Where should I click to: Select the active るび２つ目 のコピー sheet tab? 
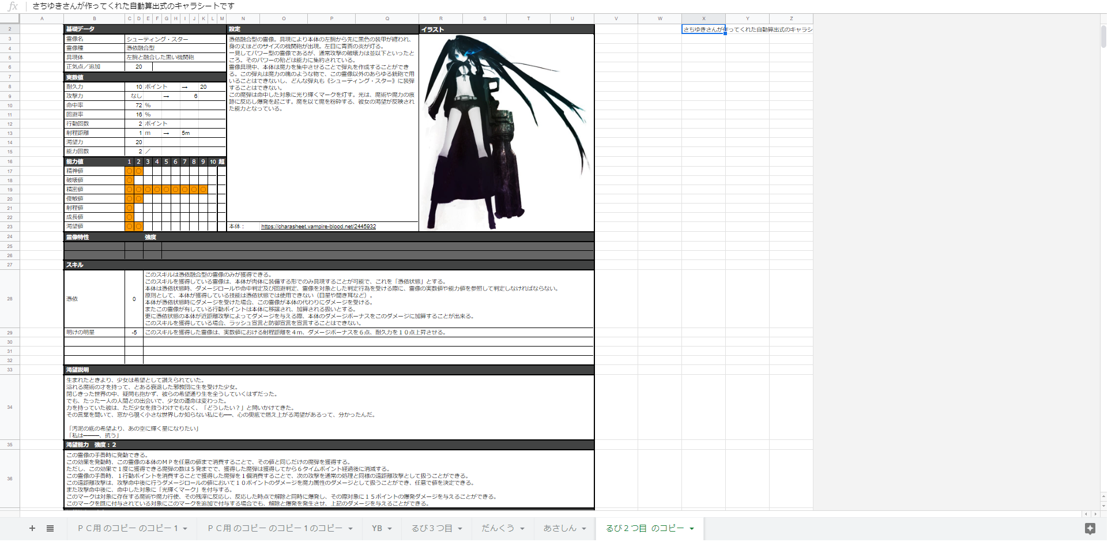tap(645, 528)
